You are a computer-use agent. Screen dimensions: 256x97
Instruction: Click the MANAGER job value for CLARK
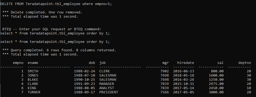(107, 84)
